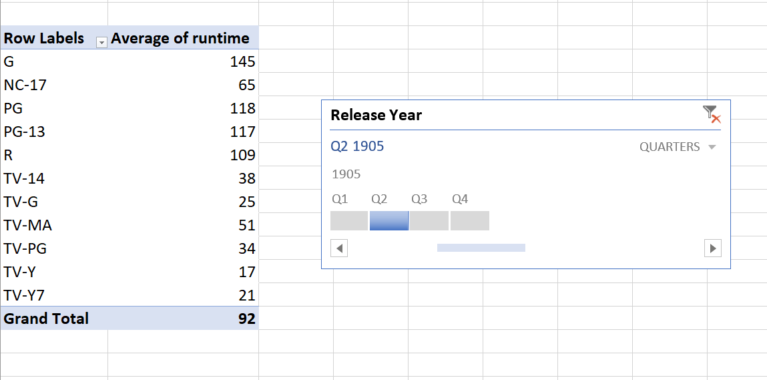
Task: Select the cell with value 25
Action: tap(183, 201)
